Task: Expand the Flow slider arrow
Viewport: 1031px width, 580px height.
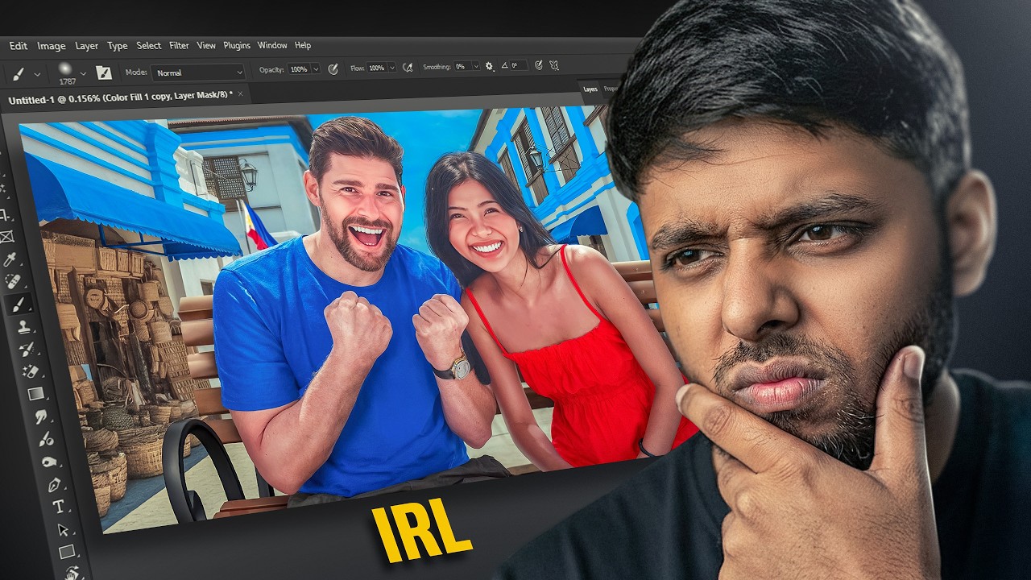Action: (x=391, y=68)
